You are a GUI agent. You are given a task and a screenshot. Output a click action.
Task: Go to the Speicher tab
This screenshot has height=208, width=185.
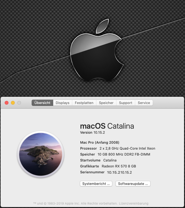pos(106,103)
